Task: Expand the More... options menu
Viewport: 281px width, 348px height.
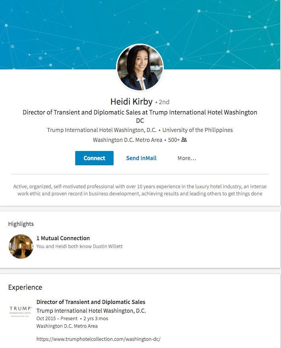Action: [187, 158]
